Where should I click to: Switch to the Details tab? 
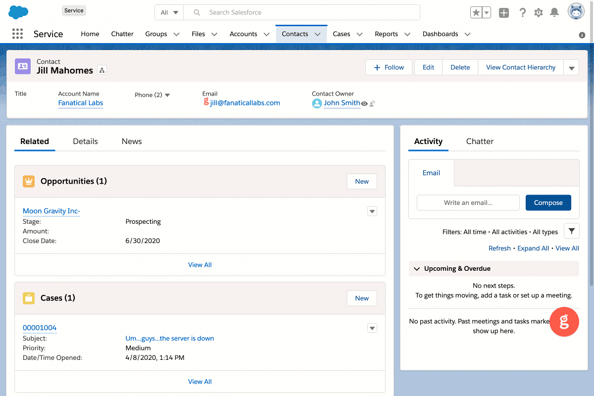(85, 141)
